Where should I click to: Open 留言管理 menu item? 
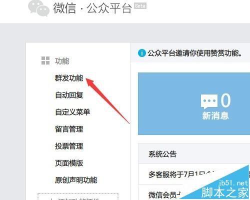click(x=69, y=129)
